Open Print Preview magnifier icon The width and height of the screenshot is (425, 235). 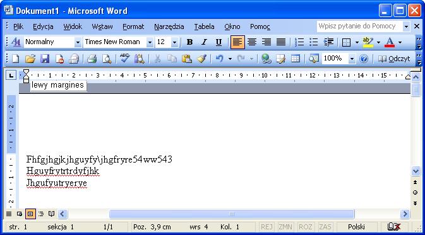point(107,59)
